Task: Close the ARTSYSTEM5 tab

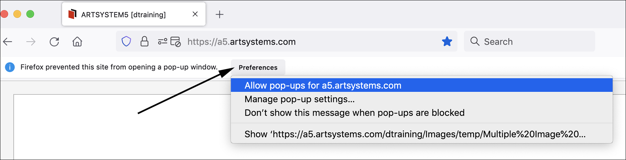Action: point(195,14)
